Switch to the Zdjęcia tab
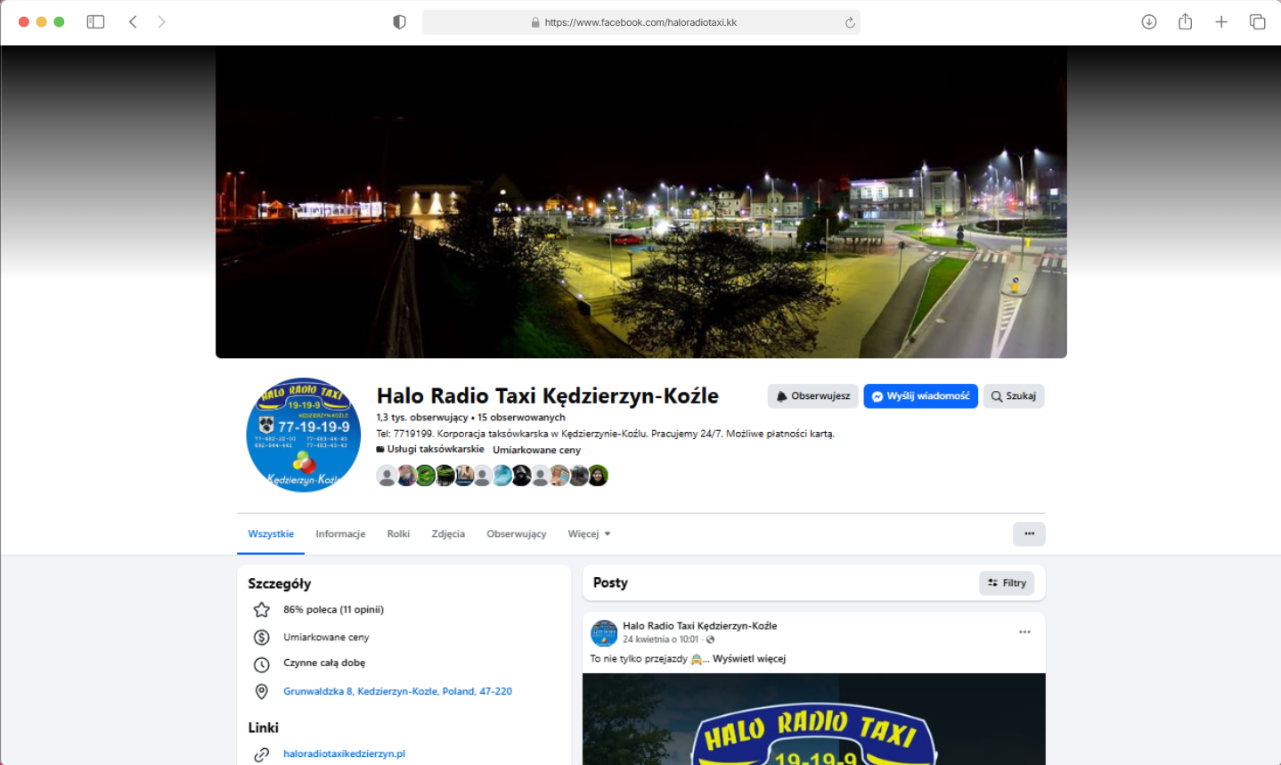This screenshot has height=765, width=1281. [448, 534]
